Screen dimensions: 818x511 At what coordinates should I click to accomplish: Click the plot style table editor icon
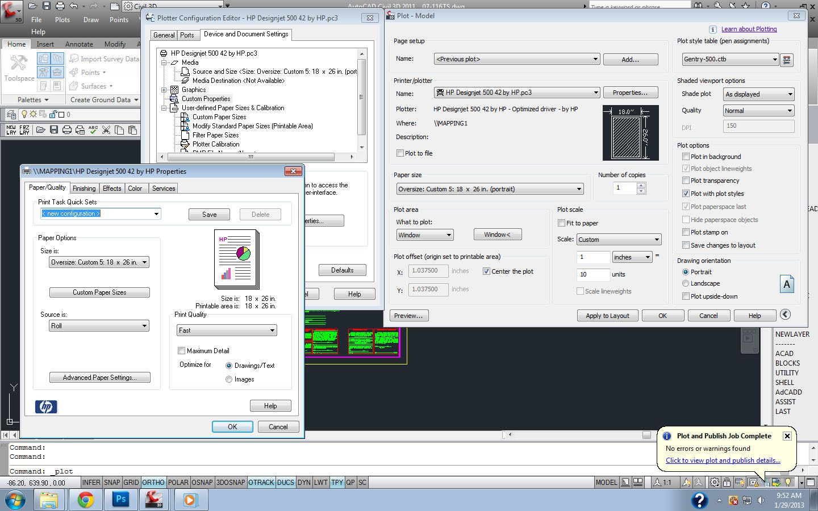pyautogui.click(x=787, y=60)
